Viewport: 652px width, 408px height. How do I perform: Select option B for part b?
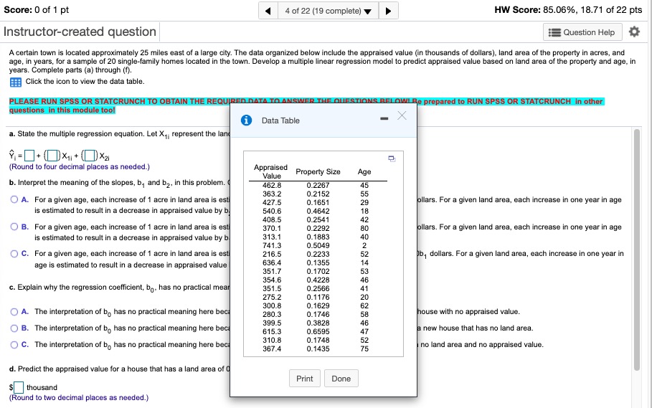14,227
